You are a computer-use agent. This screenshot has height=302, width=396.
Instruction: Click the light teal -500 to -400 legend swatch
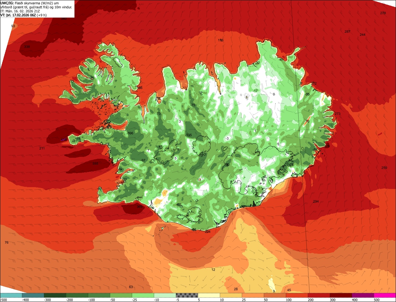[x=11, y=295]
